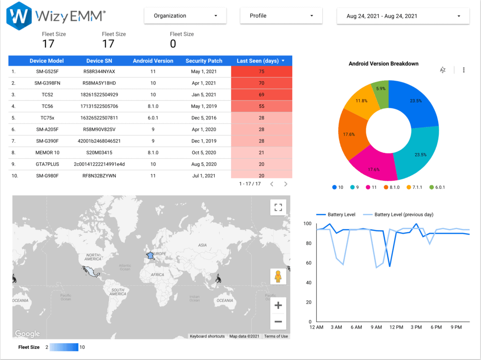The width and height of the screenshot is (481, 360).
Task: Expand the Organization dropdown
Action: tap(185, 15)
